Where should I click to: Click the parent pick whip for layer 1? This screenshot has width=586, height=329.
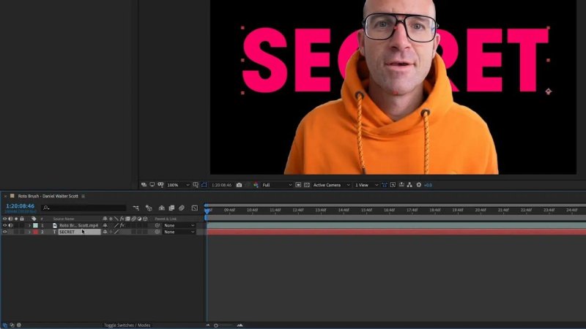click(x=157, y=225)
